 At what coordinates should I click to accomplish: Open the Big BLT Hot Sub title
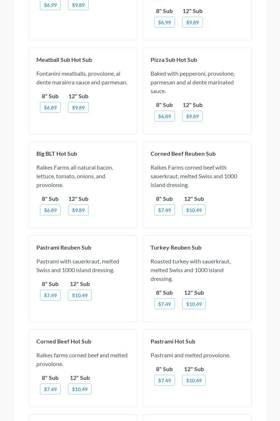pyautogui.click(x=57, y=154)
